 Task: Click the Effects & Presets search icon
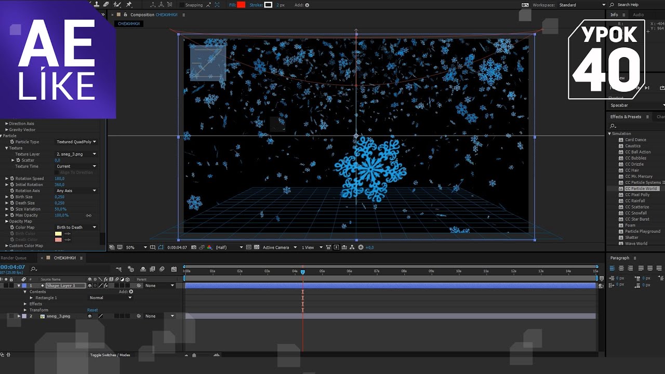click(x=614, y=126)
